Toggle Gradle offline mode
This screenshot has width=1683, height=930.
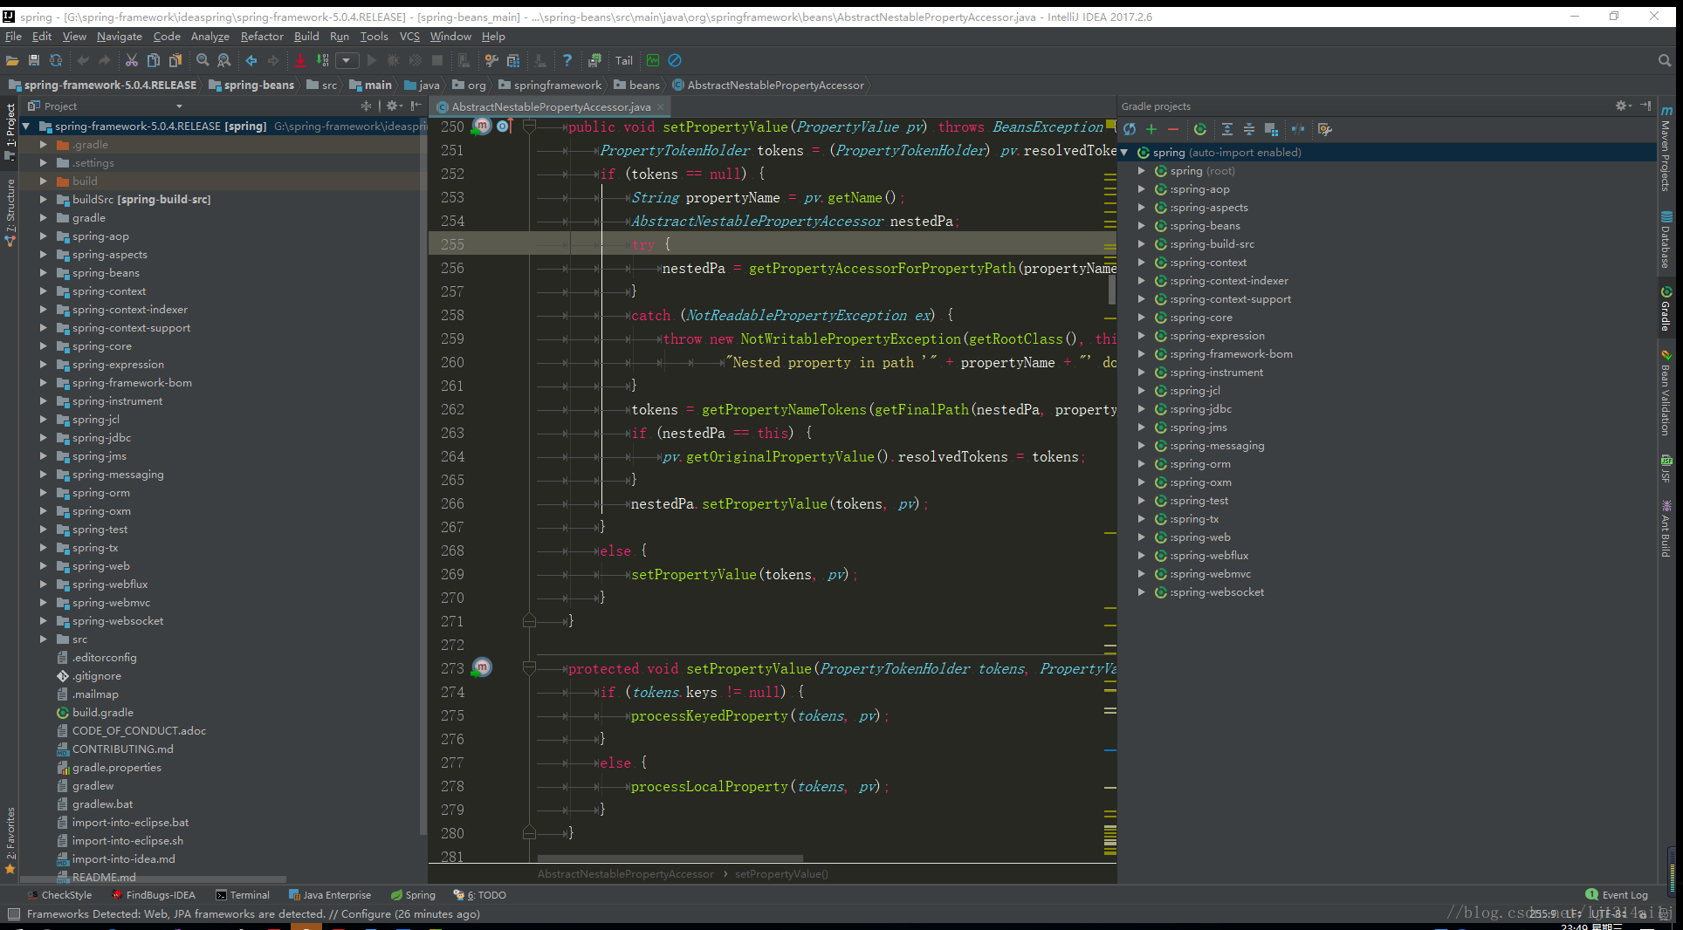point(1298,129)
